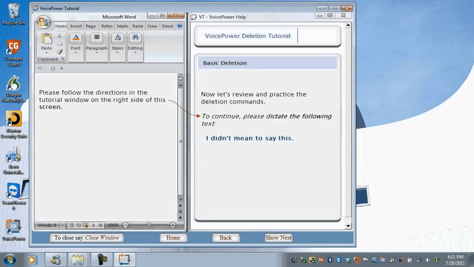Screen dimensions: 474x267
Task: Click the Close Window button
Action: [87, 238]
